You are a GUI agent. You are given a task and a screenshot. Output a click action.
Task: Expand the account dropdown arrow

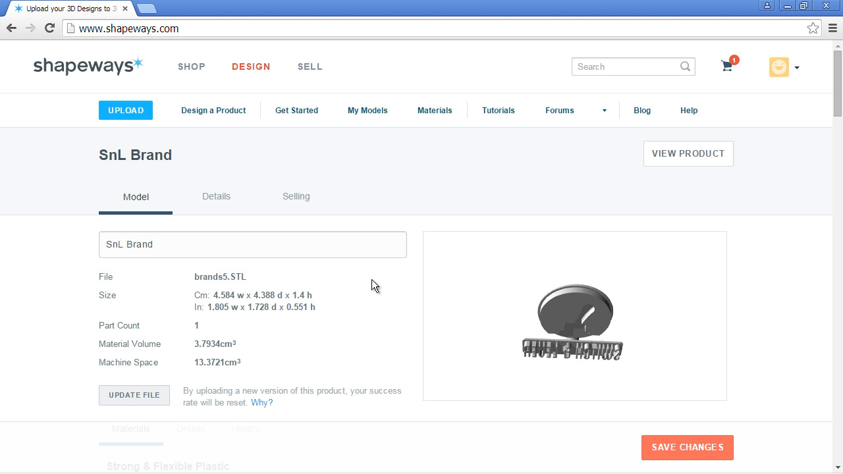[x=797, y=68]
